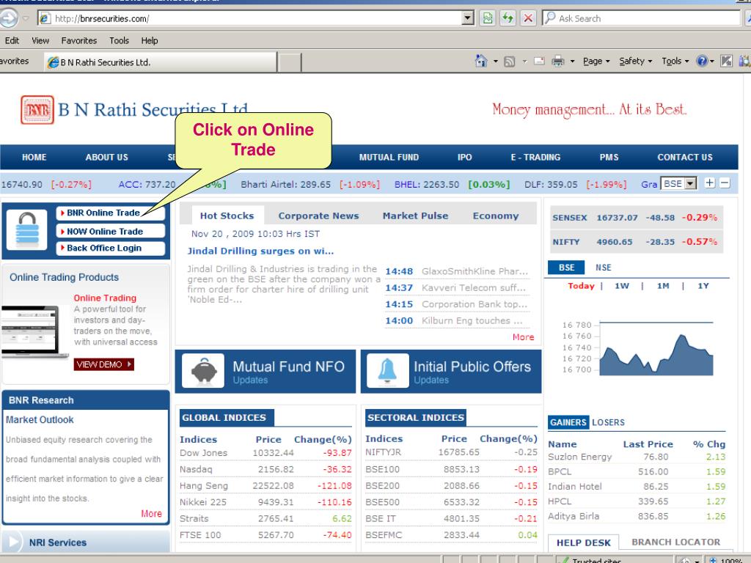Click the More link in BNR Research
Screen dimensions: 751x563
pos(151,514)
